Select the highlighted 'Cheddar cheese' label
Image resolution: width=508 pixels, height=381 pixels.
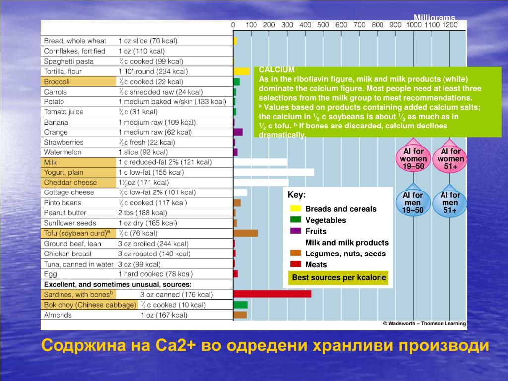coord(78,183)
